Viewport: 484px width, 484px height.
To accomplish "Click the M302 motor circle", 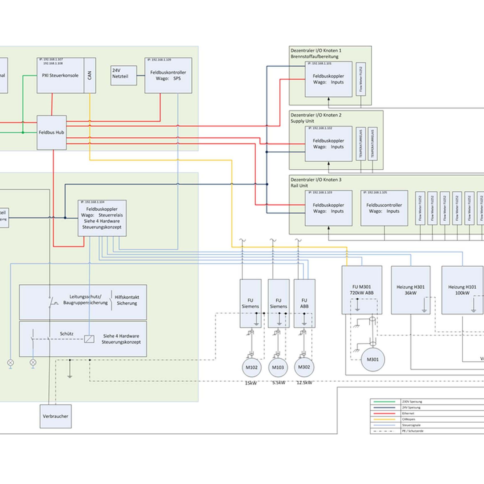I will (304, 367).
